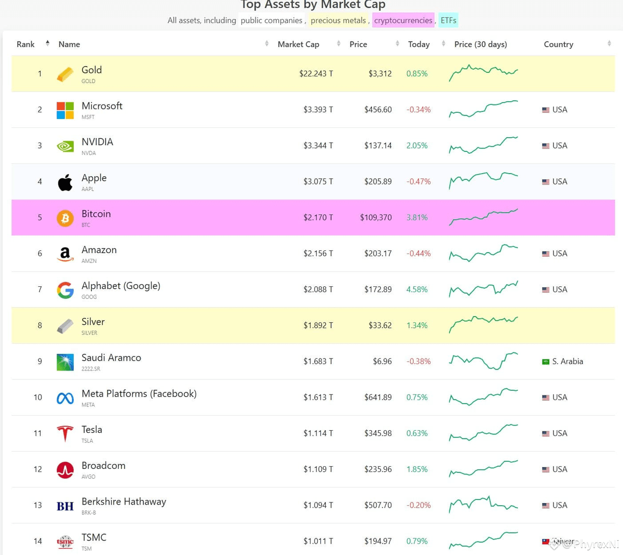The image size is (623, 555).
Task: Open the Alphabet (Google) link
Action: [x=121, y=286]
